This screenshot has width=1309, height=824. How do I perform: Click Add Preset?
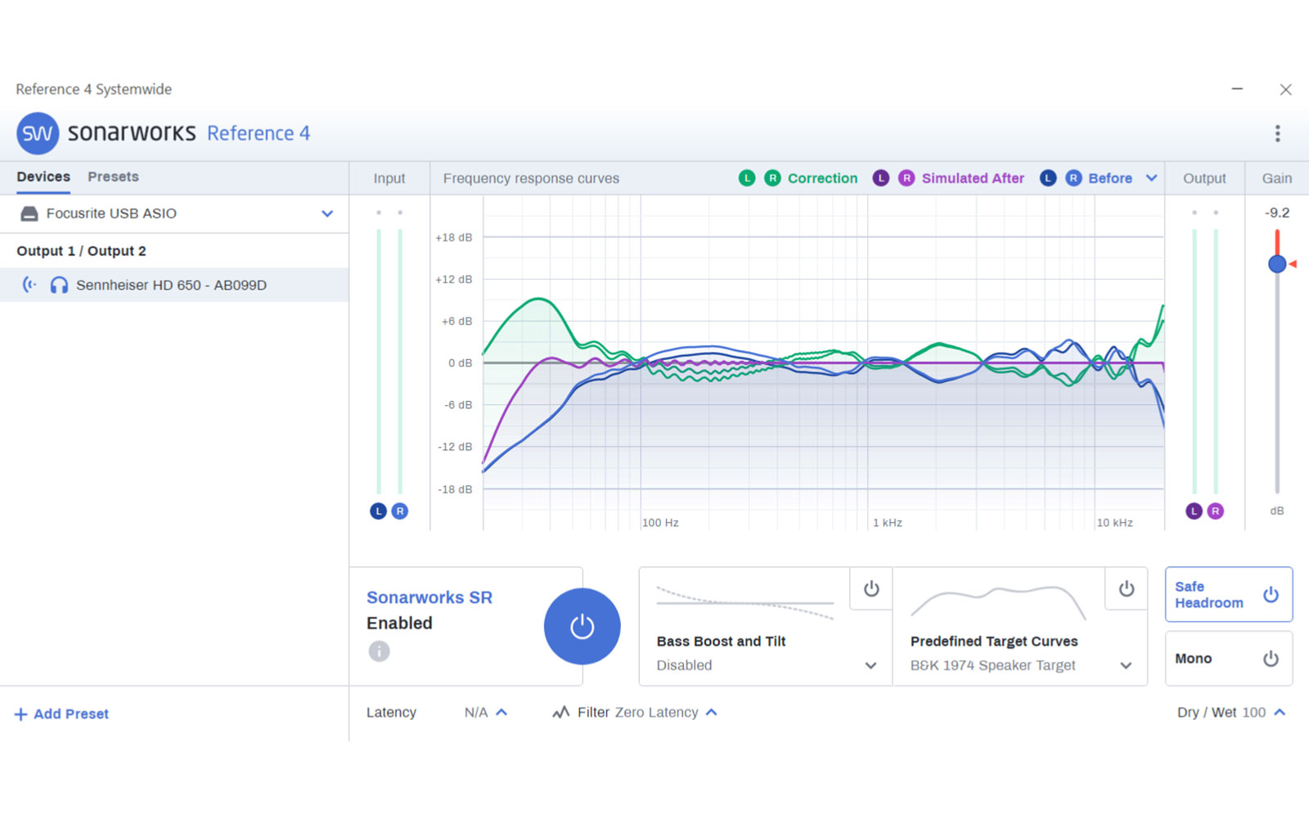tap(61, 714)
